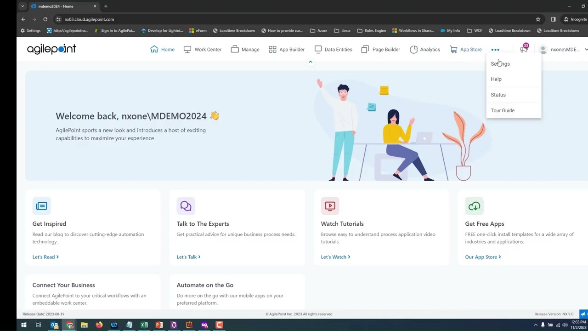Open Work Center from the top navigation

(x=203, y=49)
